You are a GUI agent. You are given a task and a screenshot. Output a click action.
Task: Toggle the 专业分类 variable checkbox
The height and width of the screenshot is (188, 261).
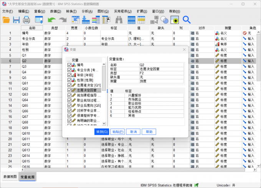click(x=69, y=70)
